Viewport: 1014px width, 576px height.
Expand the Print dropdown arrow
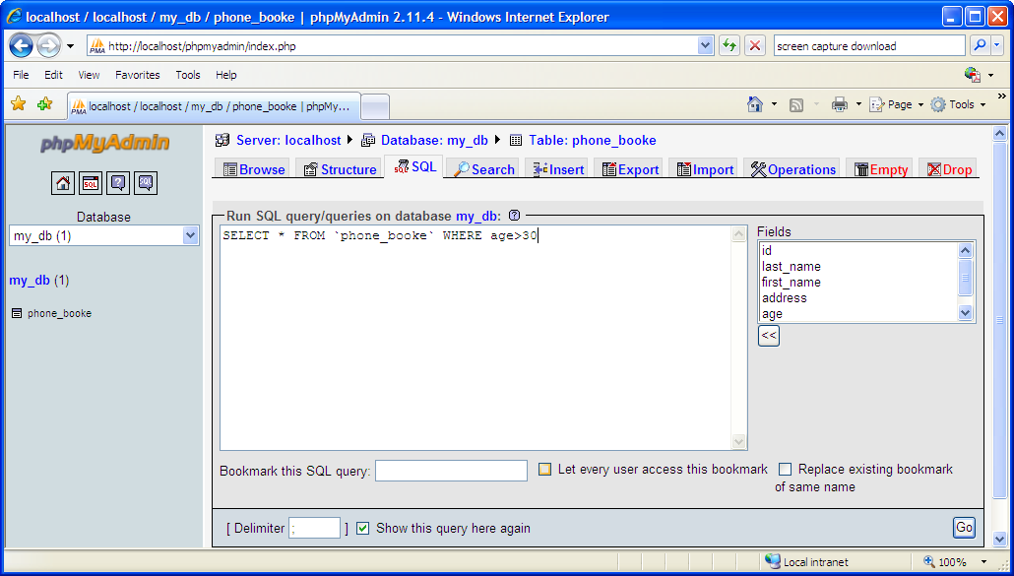pyautogui.click(x=858, y=104)
